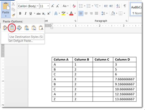This screenshot has height=110, width=145.
Task: Click the Clear All Formatting icon
Action: 74,6
